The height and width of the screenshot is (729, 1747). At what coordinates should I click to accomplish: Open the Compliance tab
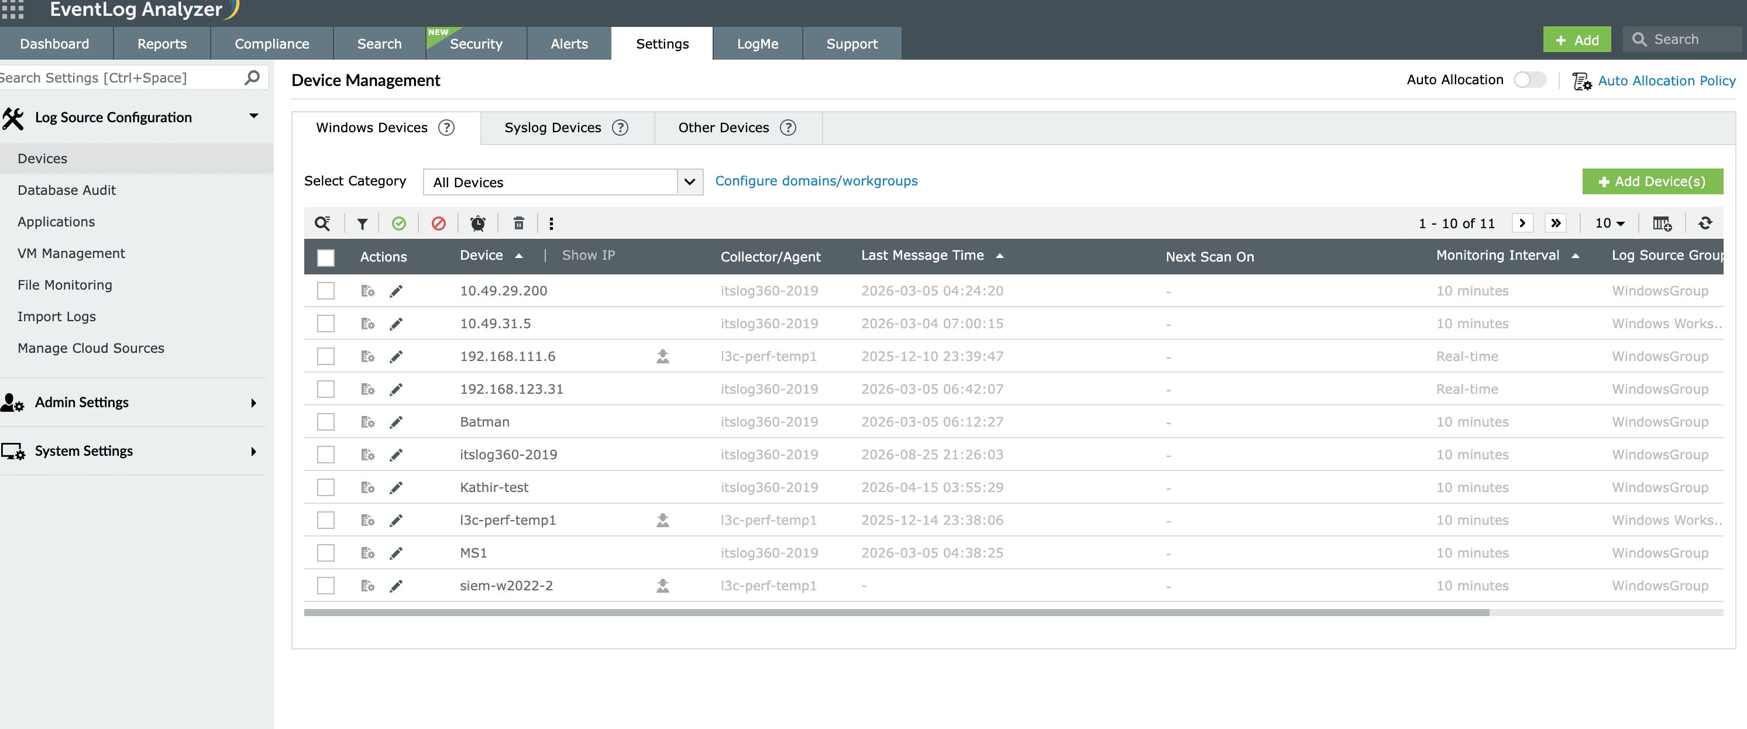(x=271, y=43)
